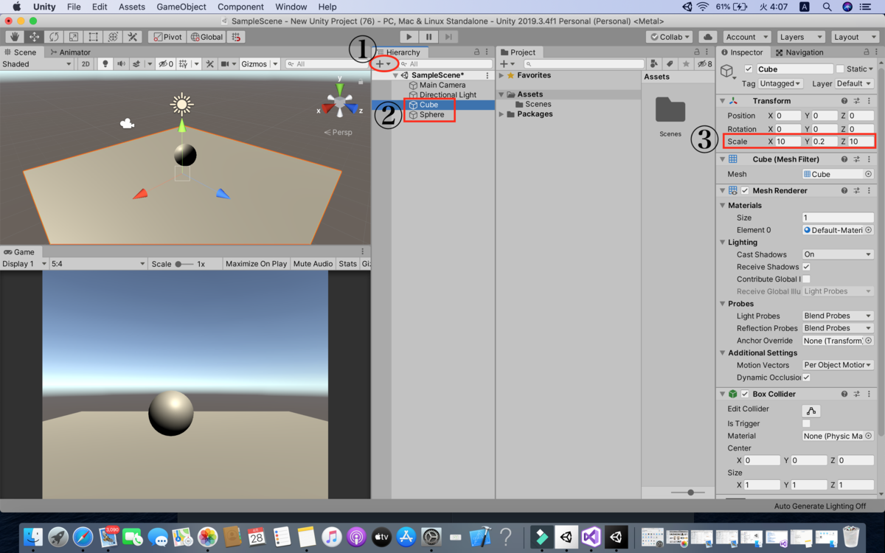Open Layout dropdown
Viewport: 885px width, 553px height.
[x=855, y=37]
